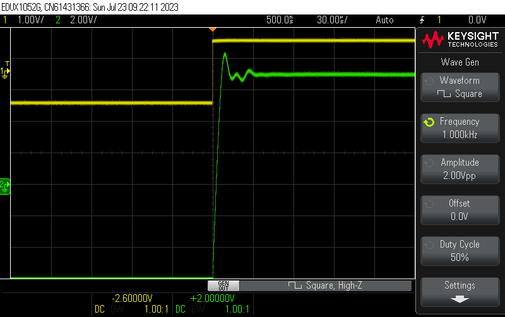Click the orange trigger time reference marker
Image resolution: width=505 pixels, height=317 pixels.
pyautogui.click(x=213, y=30)
